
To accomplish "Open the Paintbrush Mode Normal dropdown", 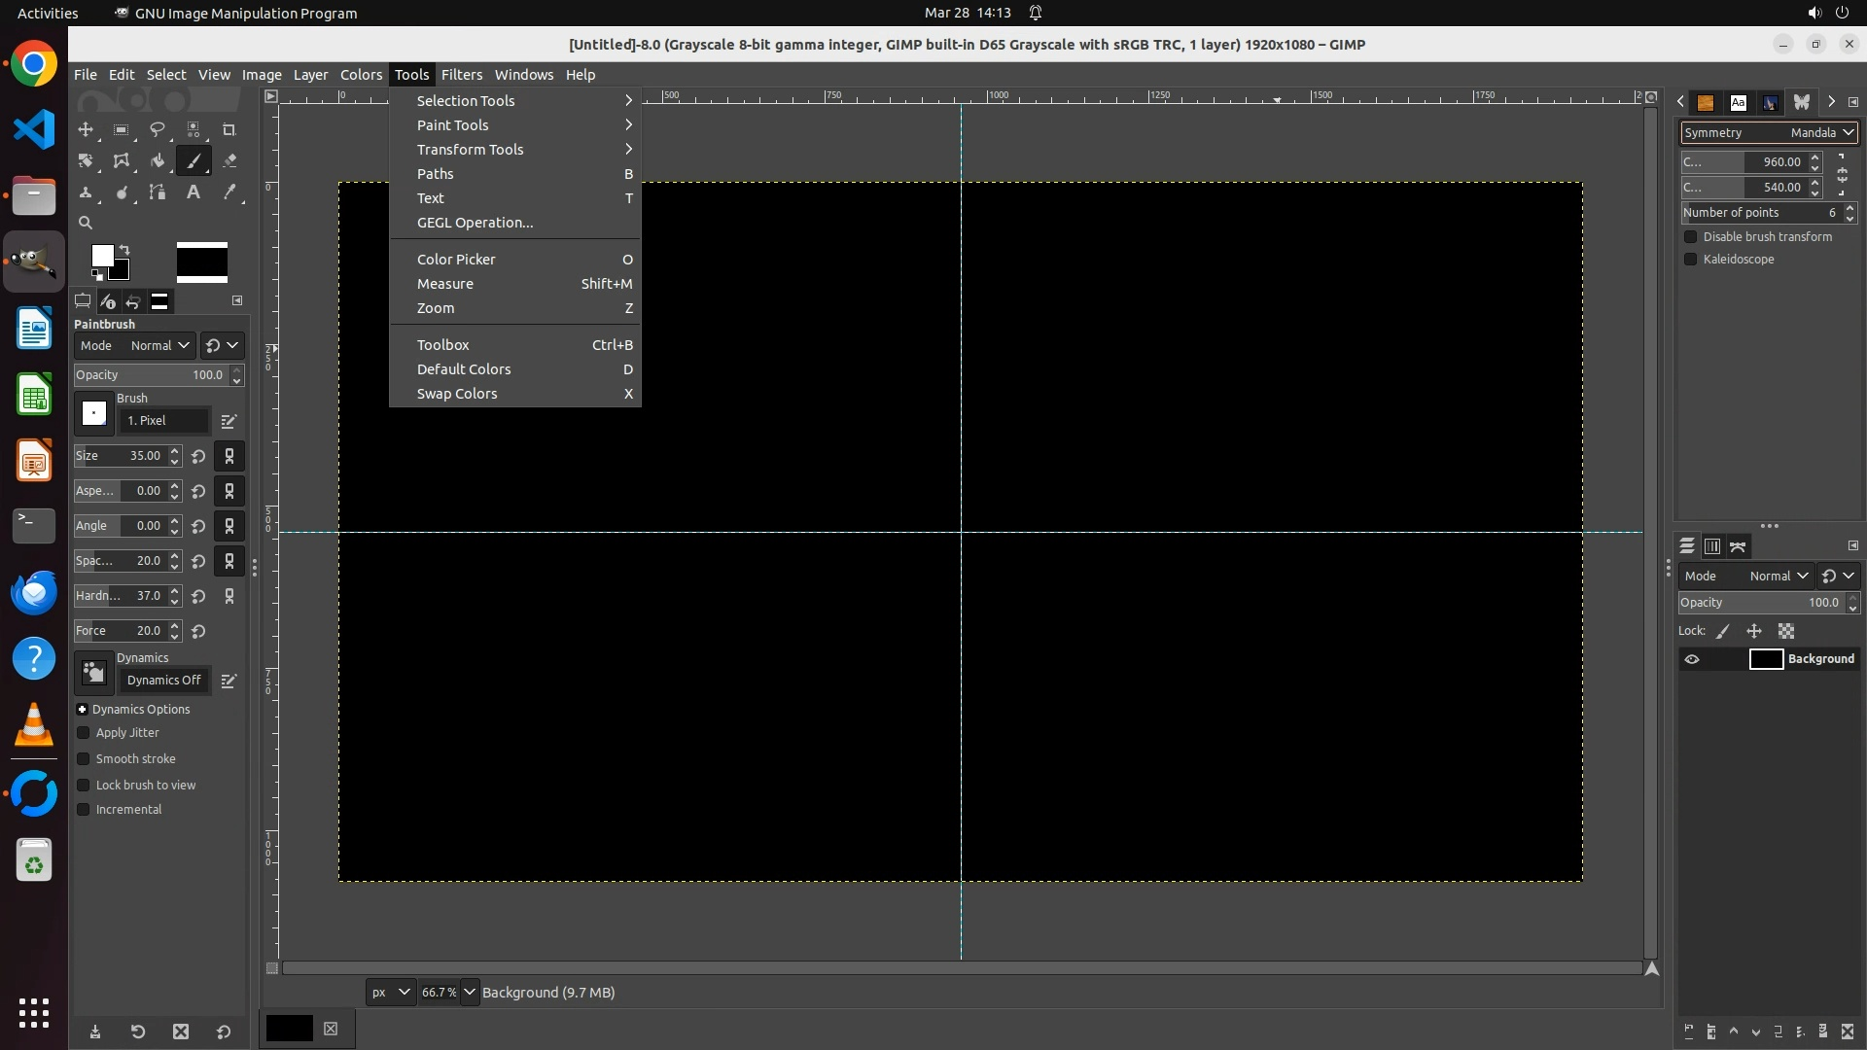I will pos(159,345).
